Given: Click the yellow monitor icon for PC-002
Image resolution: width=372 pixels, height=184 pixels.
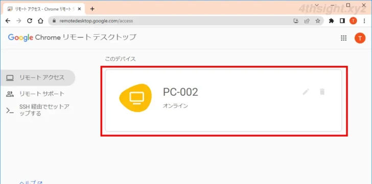Looking at the screenshot, I should point(135,98).
